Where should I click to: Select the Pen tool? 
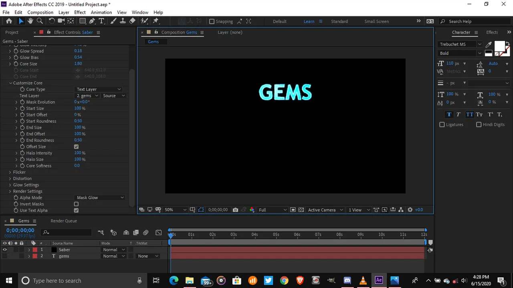pyautogui.click(x=92, y=21)
